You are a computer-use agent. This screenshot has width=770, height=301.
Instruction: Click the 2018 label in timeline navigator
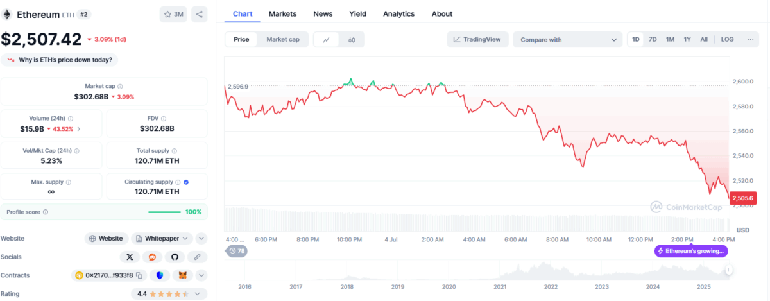point(346,287)
